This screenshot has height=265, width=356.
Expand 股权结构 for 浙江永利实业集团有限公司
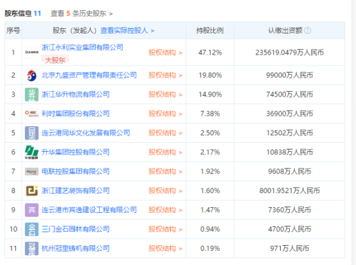(x=166, y=53)
